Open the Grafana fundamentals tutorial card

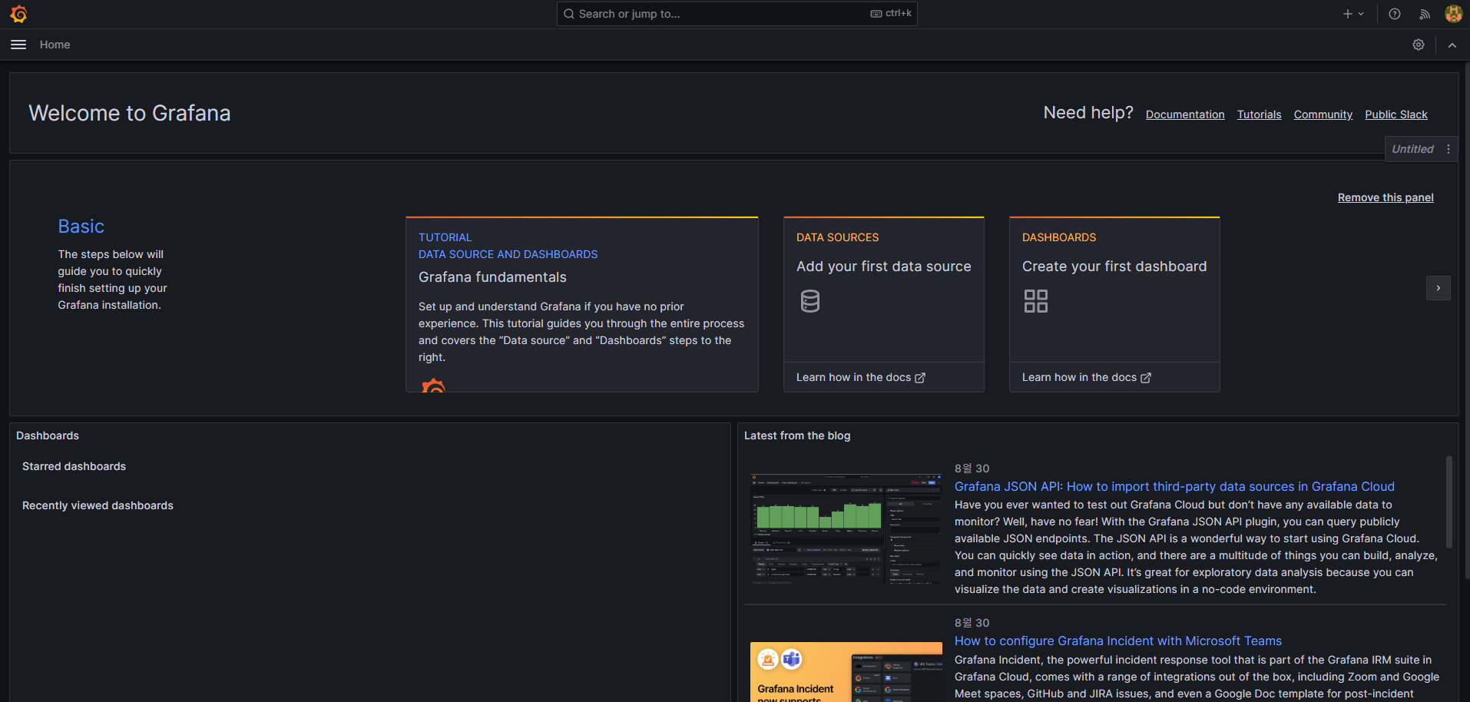582,305
